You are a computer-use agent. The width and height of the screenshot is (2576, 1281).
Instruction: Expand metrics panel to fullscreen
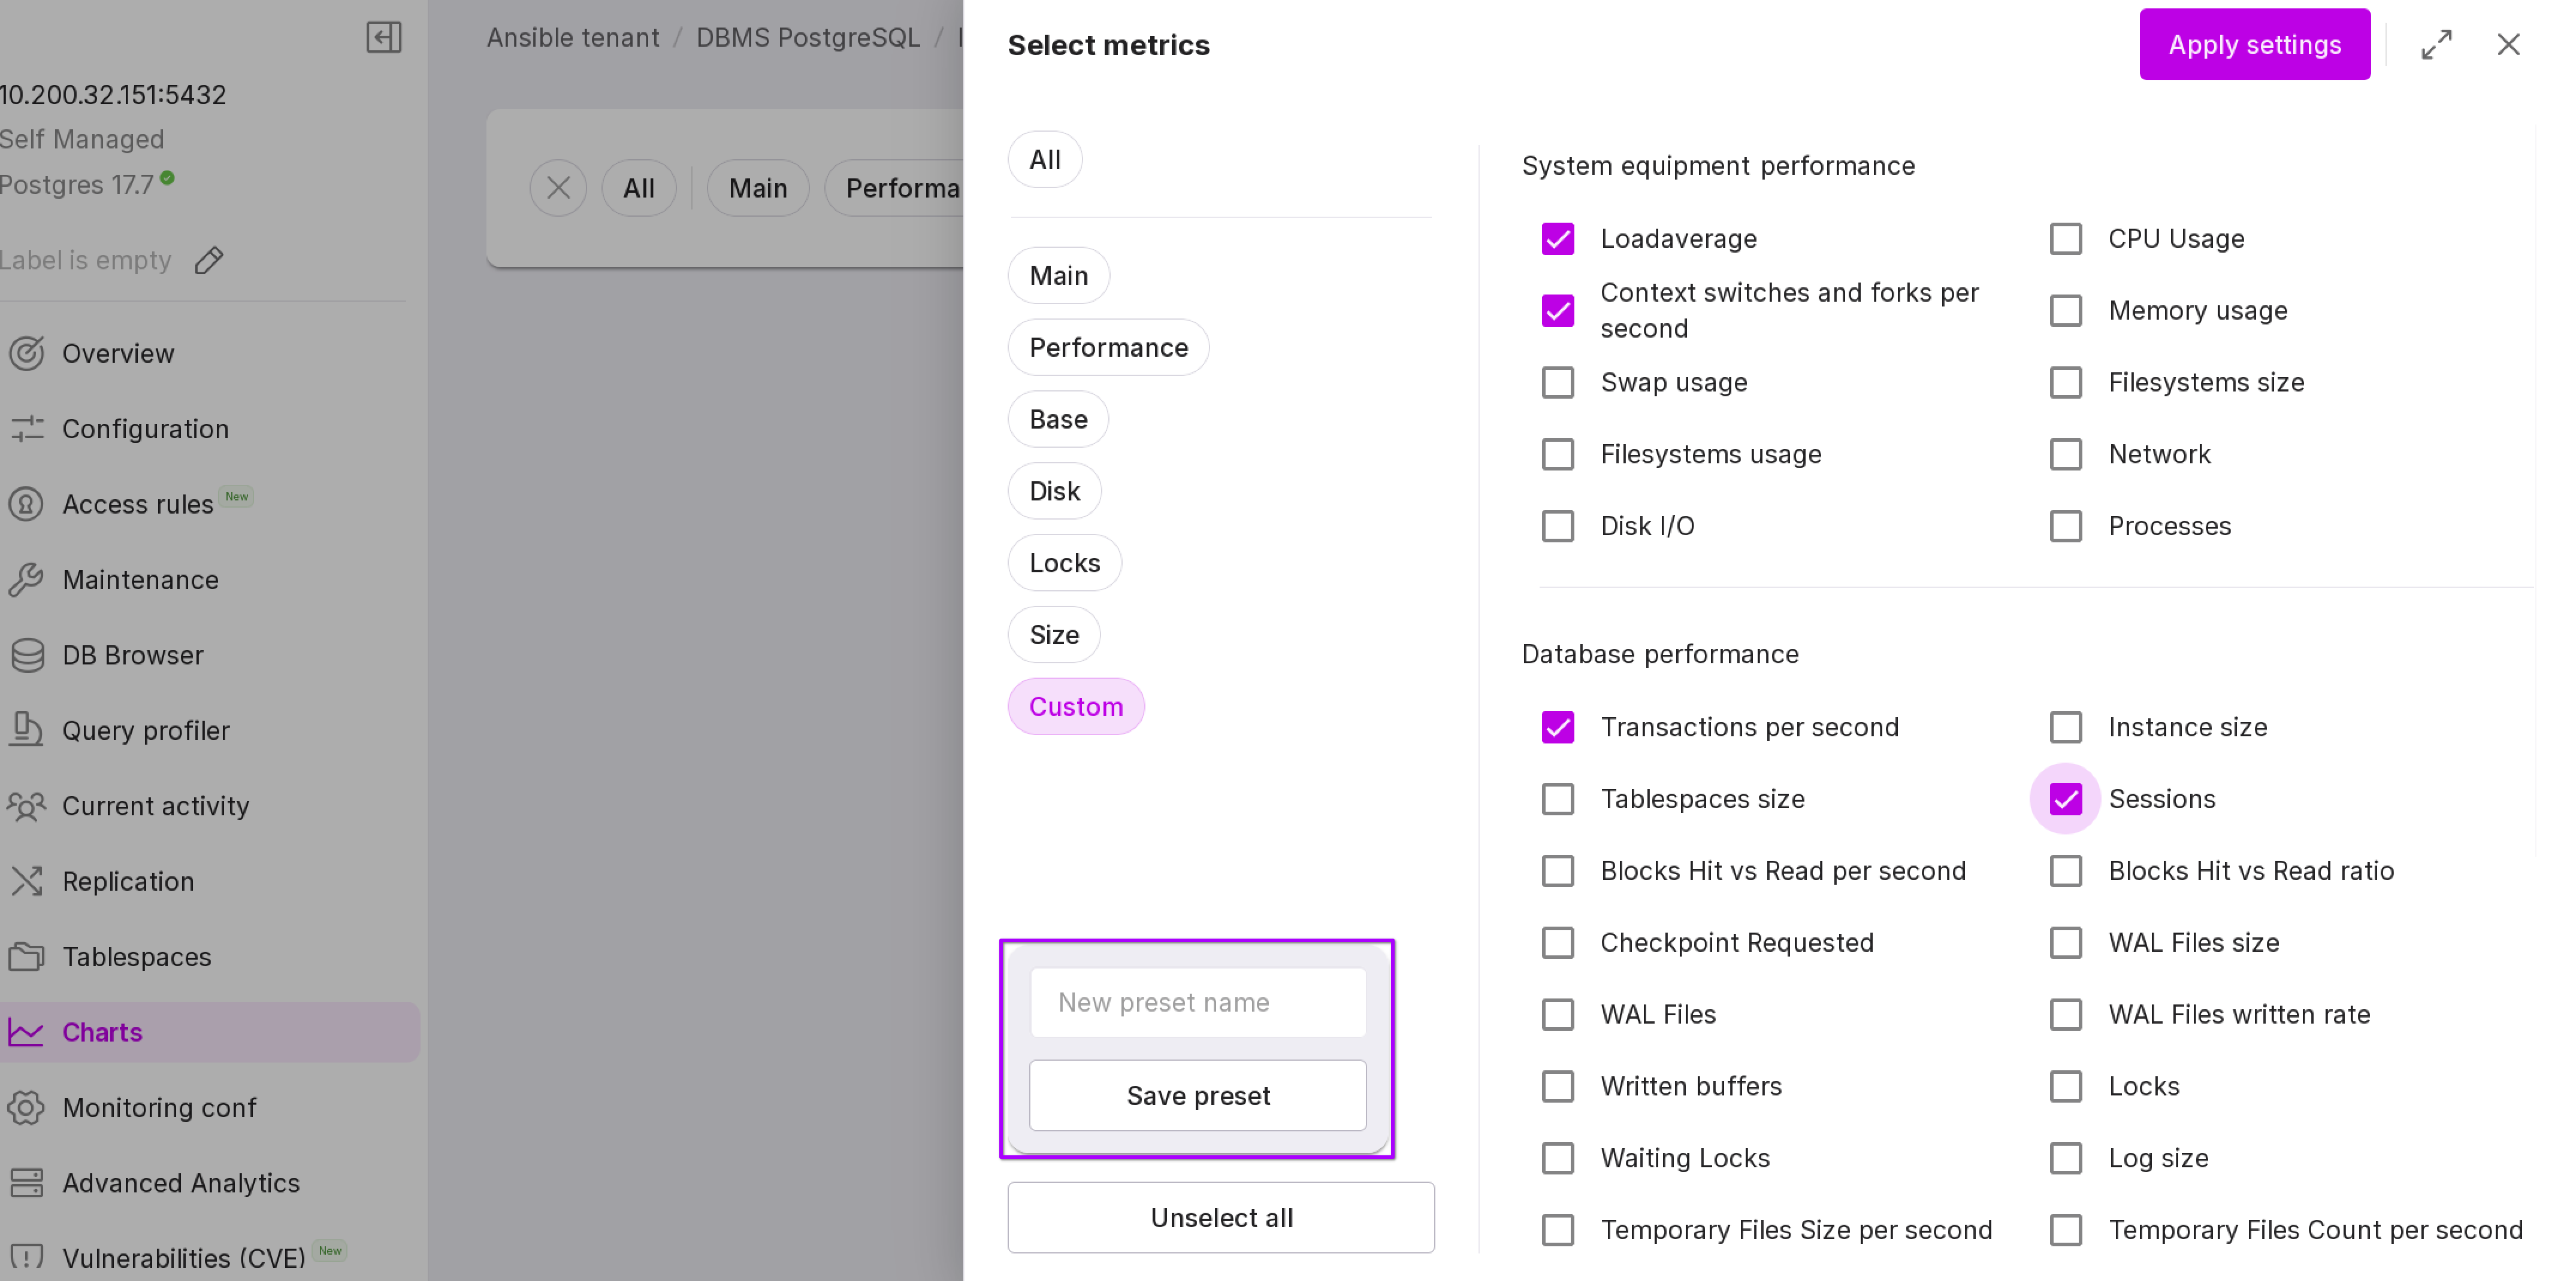click(2436, 44)
